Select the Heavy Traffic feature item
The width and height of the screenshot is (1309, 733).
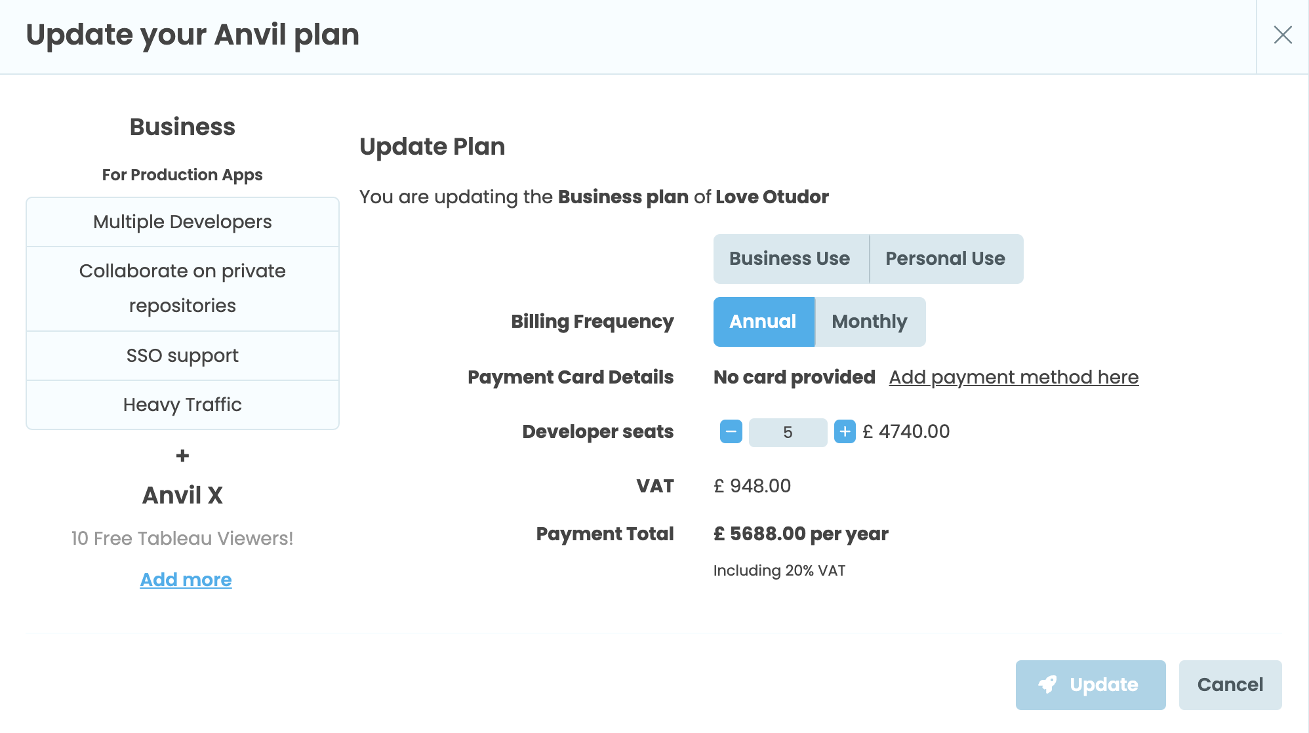(x=182, y=405)
